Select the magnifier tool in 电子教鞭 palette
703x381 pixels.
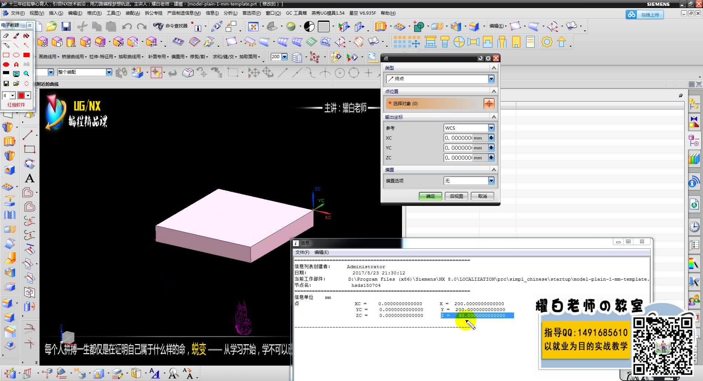(x=26, y=74)
